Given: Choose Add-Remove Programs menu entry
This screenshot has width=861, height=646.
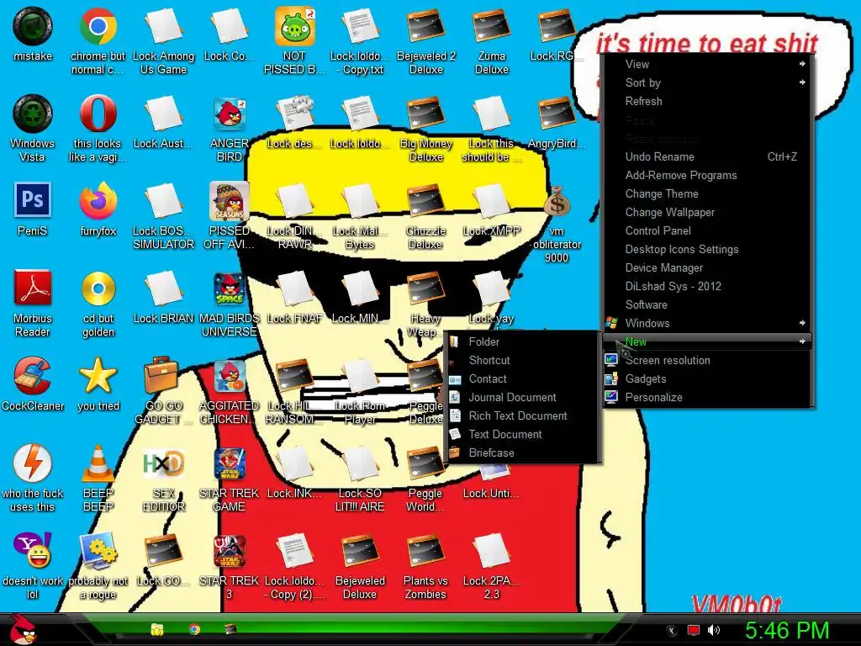Looking at the screenshot, I should click(707, 175).
